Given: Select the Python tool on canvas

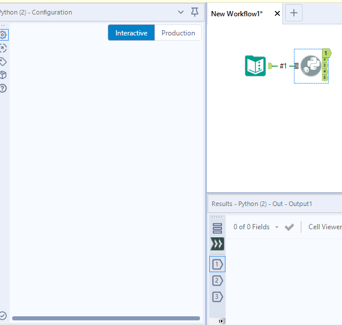Looking at the screenshot, I should pos(311,66).
